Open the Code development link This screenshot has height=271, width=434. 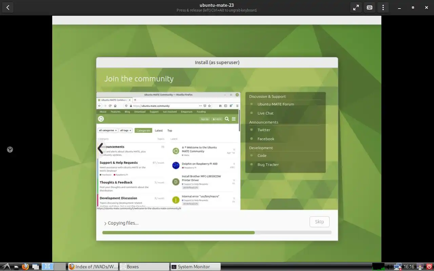262,155
